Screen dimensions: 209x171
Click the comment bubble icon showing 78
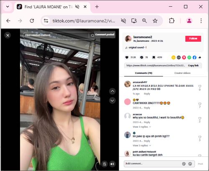click(x=142, y=57)
